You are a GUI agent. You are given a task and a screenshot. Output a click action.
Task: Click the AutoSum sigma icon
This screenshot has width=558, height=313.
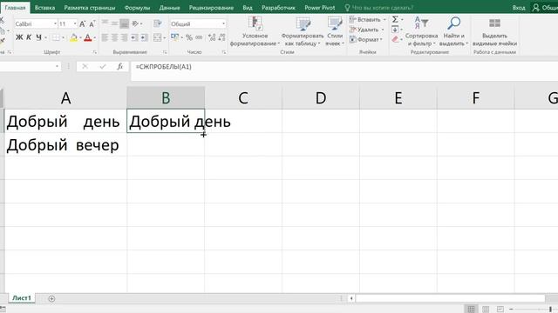(x=395, y=19)
